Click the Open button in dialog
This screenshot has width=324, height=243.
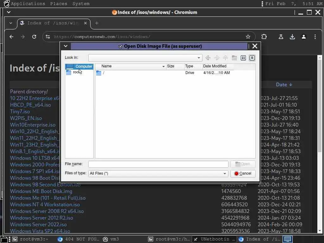[x=243, y=164]
